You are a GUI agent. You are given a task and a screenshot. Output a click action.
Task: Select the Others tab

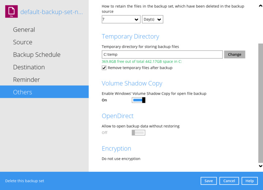[x=23, y=92]
